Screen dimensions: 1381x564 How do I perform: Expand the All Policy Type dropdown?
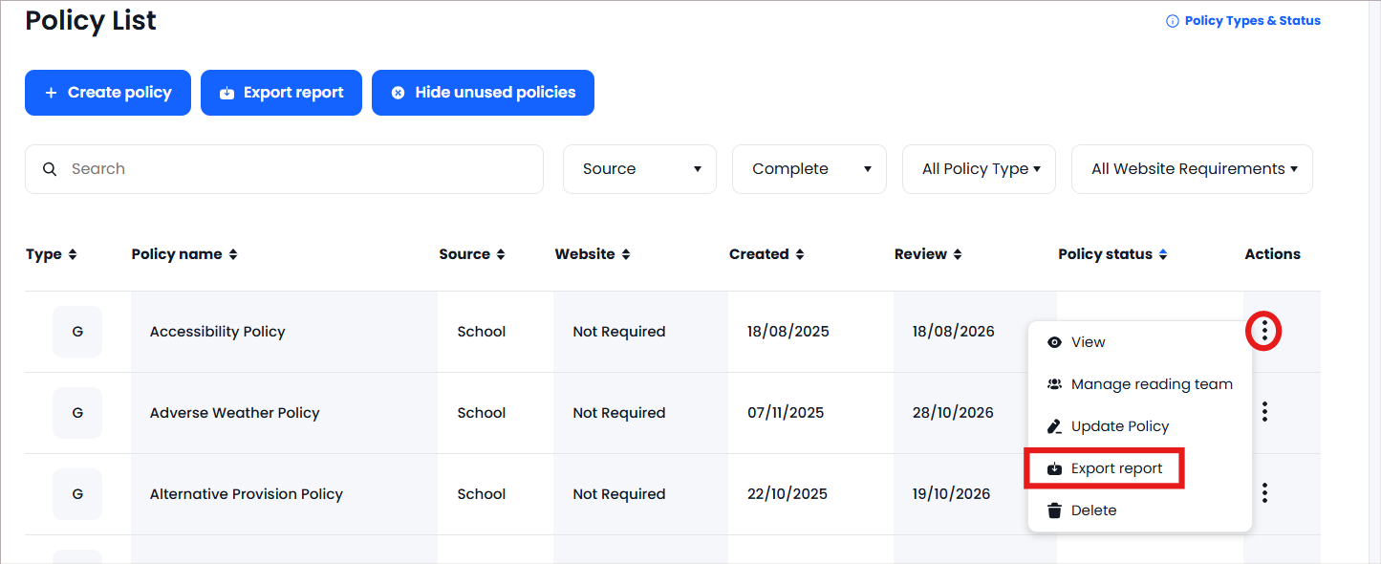pyautogui.click(x=979, y=169)
